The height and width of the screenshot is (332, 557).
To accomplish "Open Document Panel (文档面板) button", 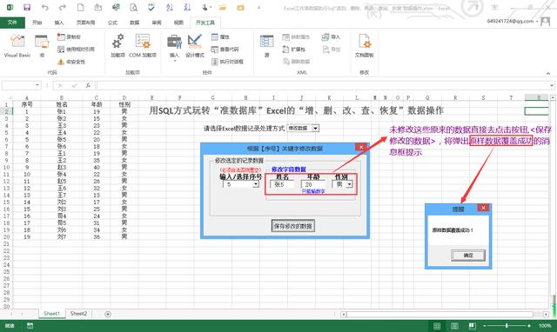I will pyautogui.click(x=364, y=45).
